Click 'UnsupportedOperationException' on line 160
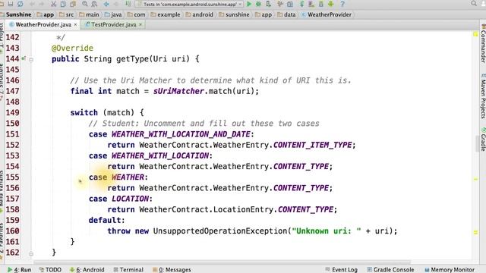This screenshot has height=273, width=486. [x=220, y=231]
